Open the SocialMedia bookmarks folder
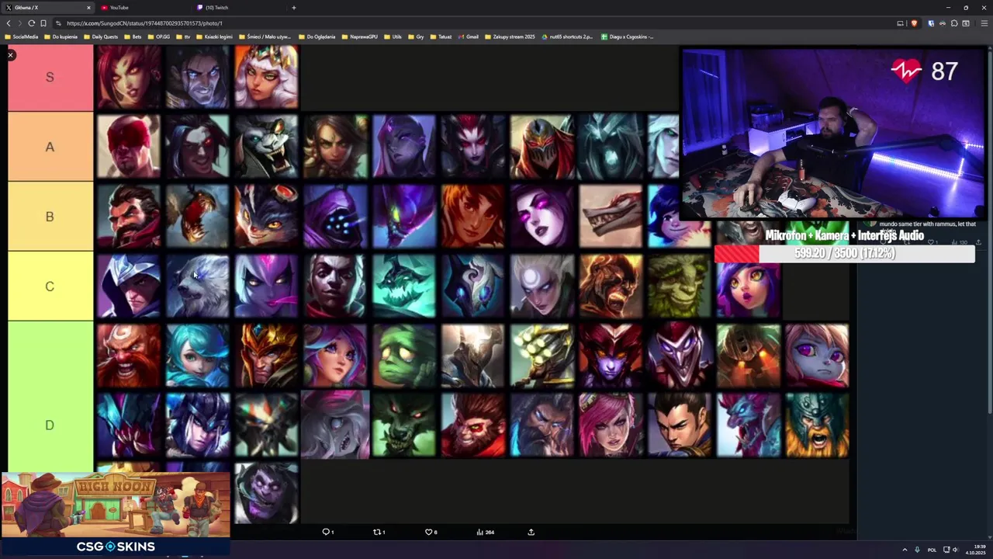This screenshot has width=993, height=559. tap(21, 36)
